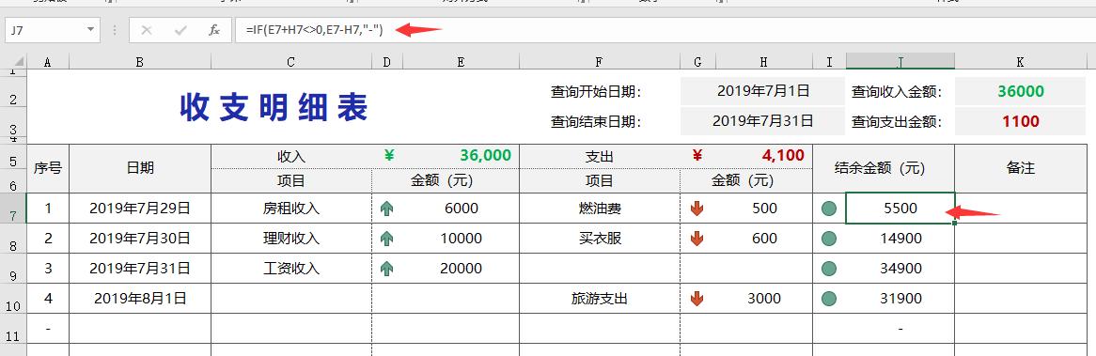Click the 结余金额（元） header cell
The height and width of the screenshot is (356, 1096).
(884, 168)
